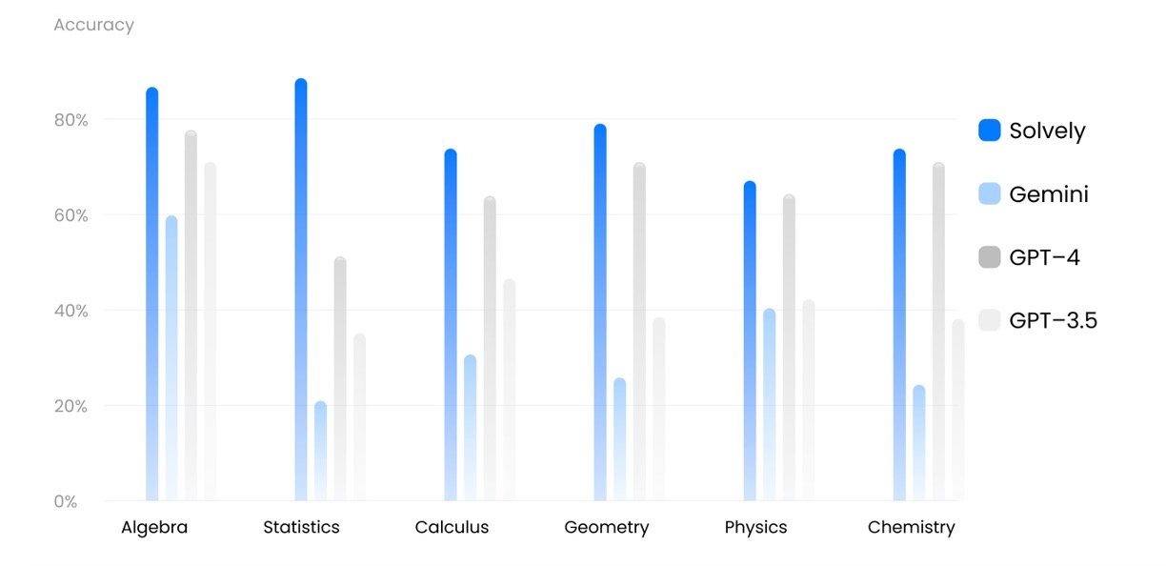Screen dimensions: 1166x566
Task: Select the Gemini legend label
Action: (1048, 194)
